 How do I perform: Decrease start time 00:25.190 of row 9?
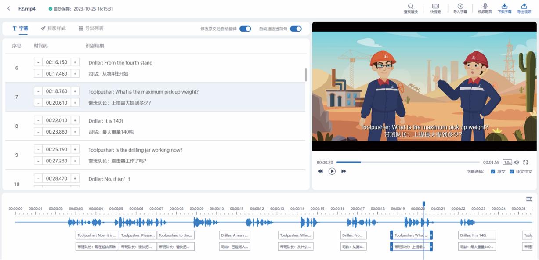click(38, 149)
